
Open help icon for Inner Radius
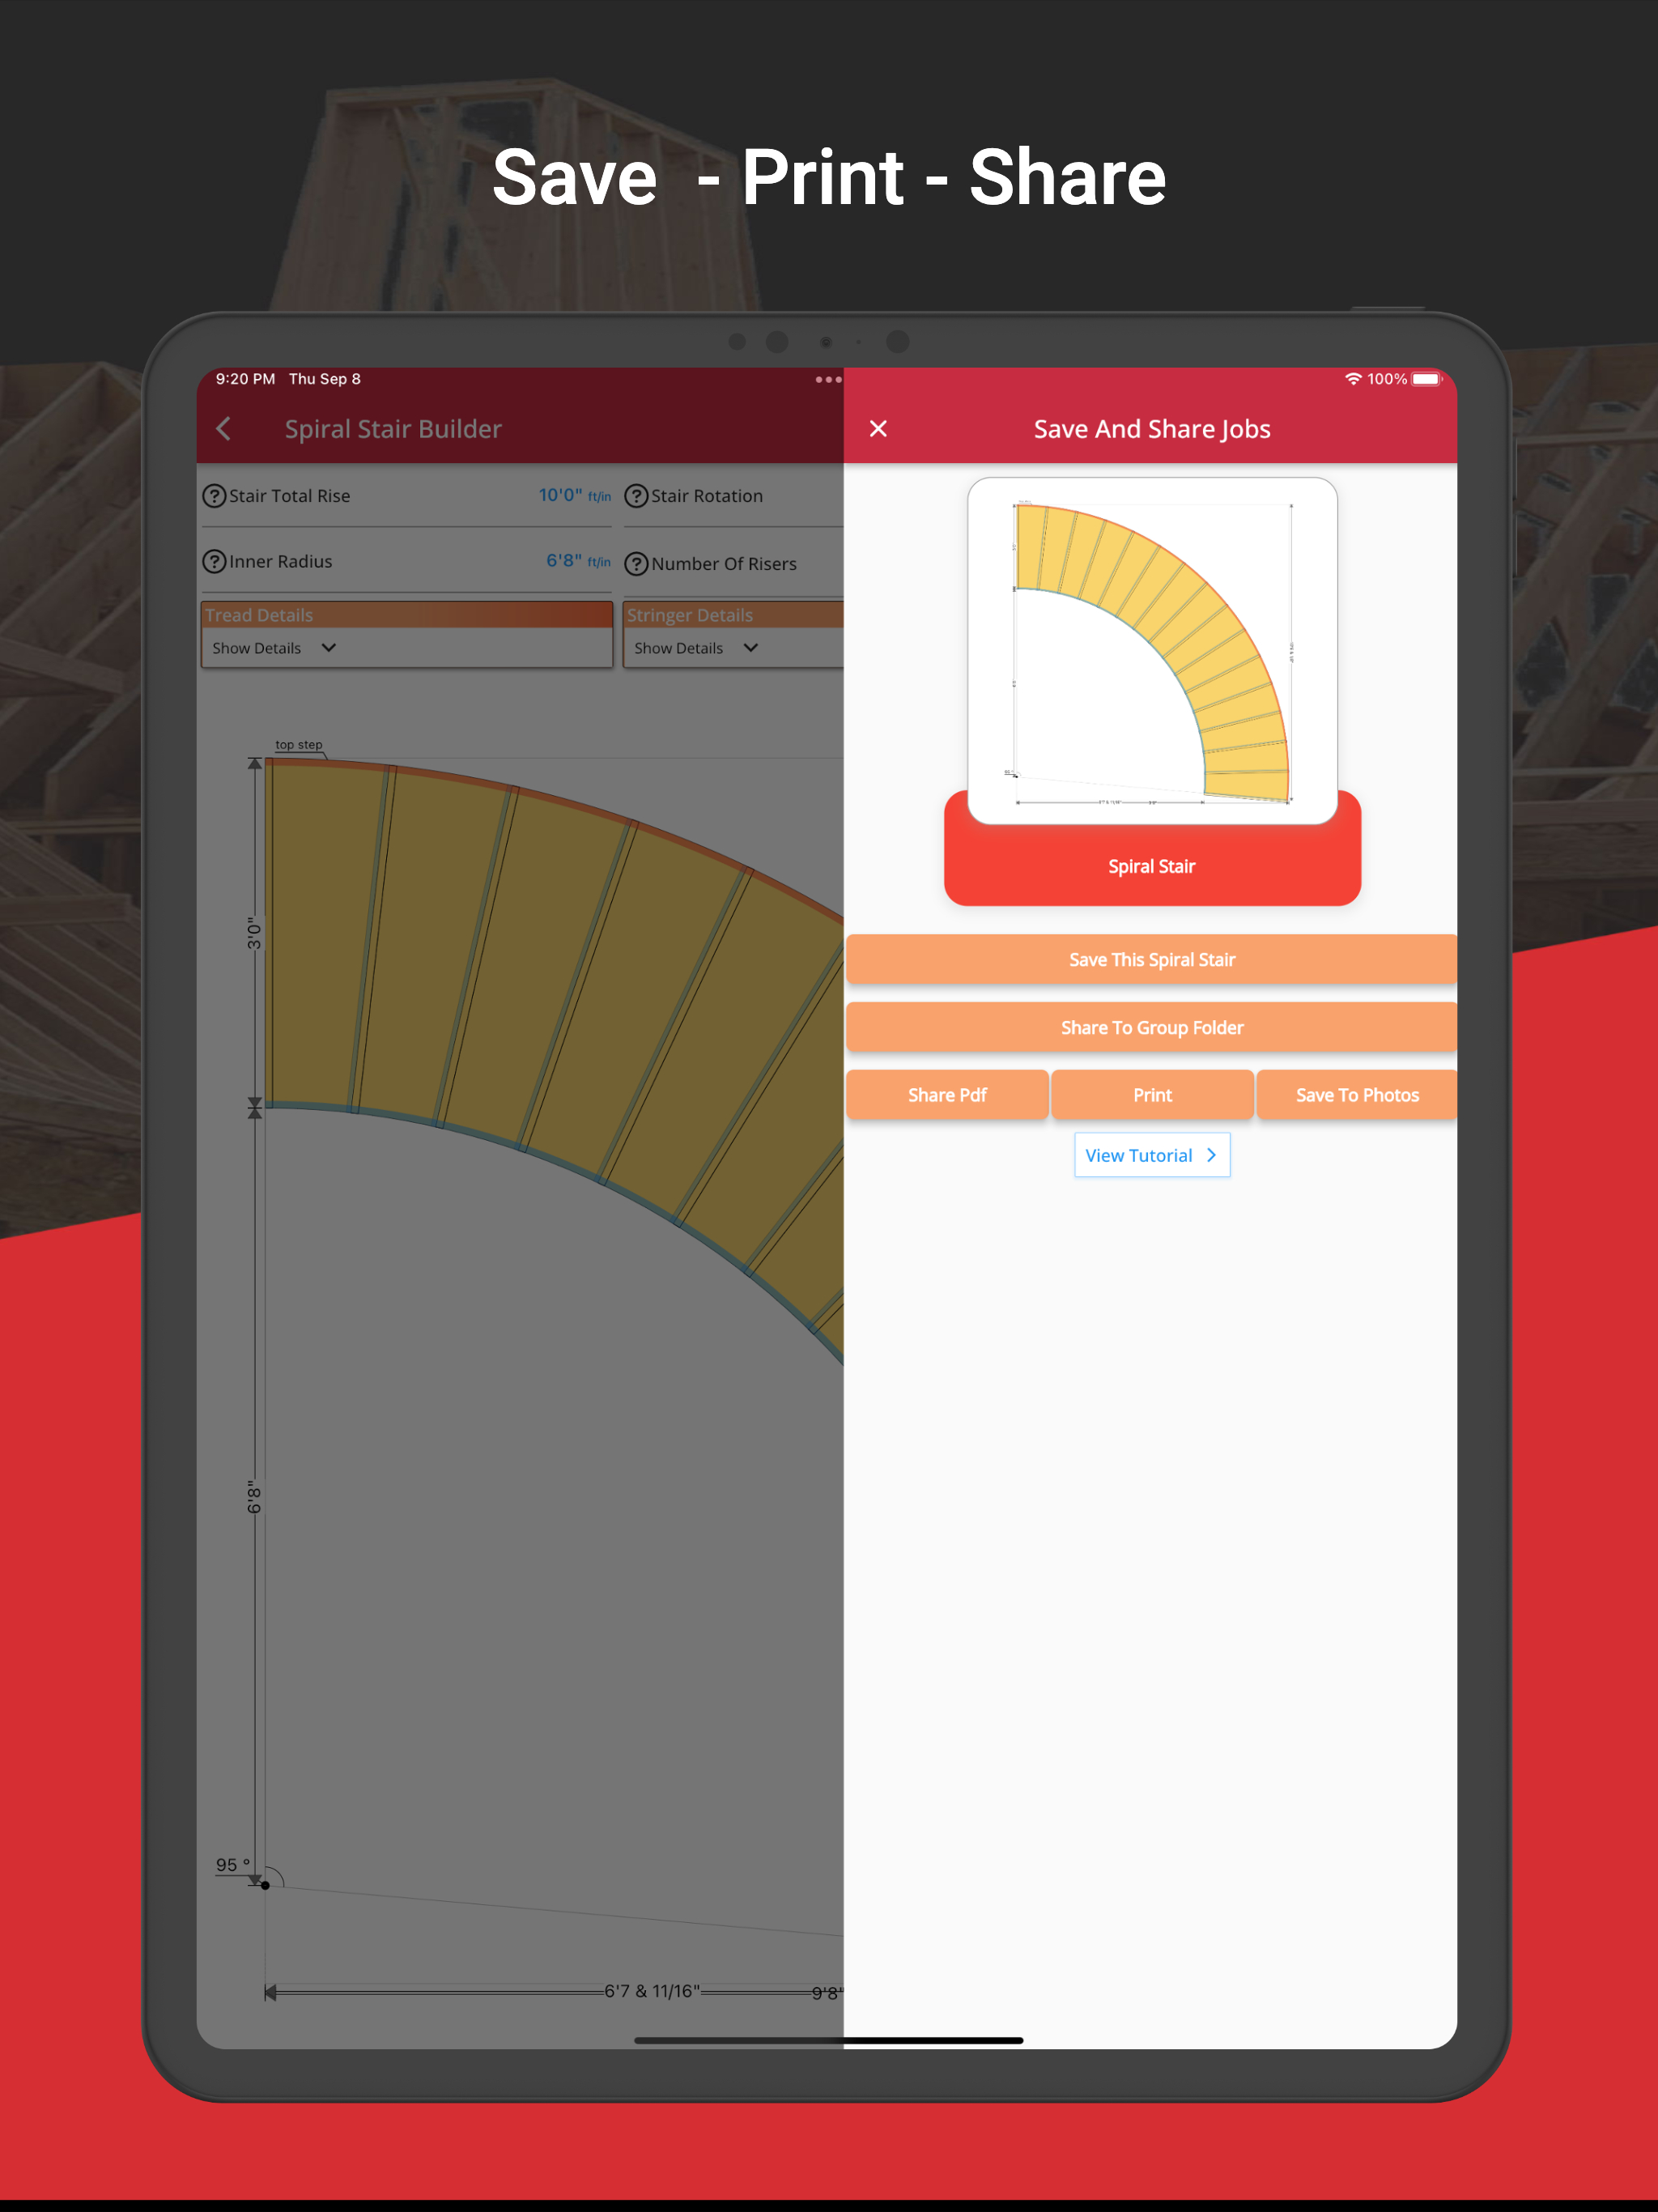pos(214,562)
